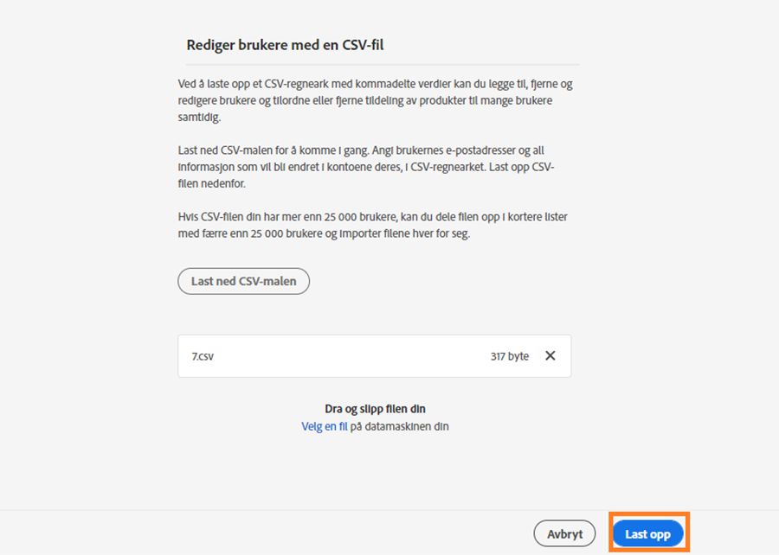Remove the 7.csv file with X icon
779x555 pixels.
point(550,355)
